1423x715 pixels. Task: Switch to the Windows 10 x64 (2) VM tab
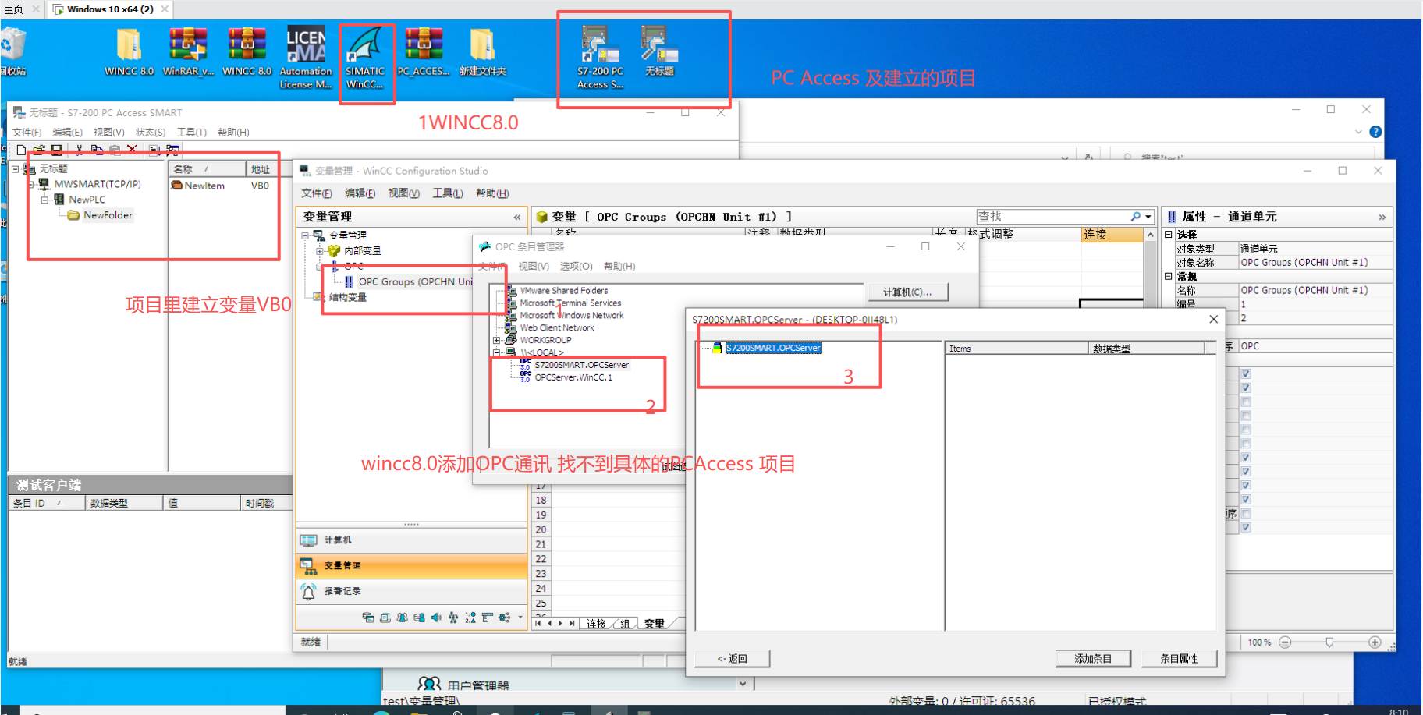[x=109, y=9]
